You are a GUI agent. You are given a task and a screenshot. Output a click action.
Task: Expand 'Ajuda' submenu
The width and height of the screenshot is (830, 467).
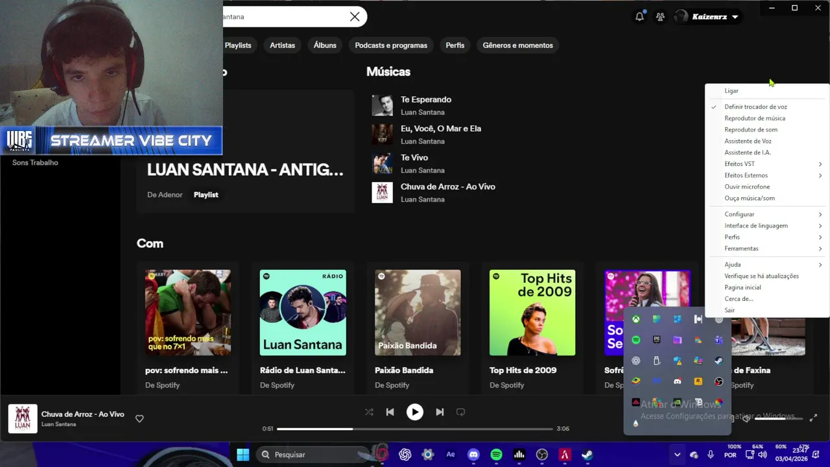(766, 265)
